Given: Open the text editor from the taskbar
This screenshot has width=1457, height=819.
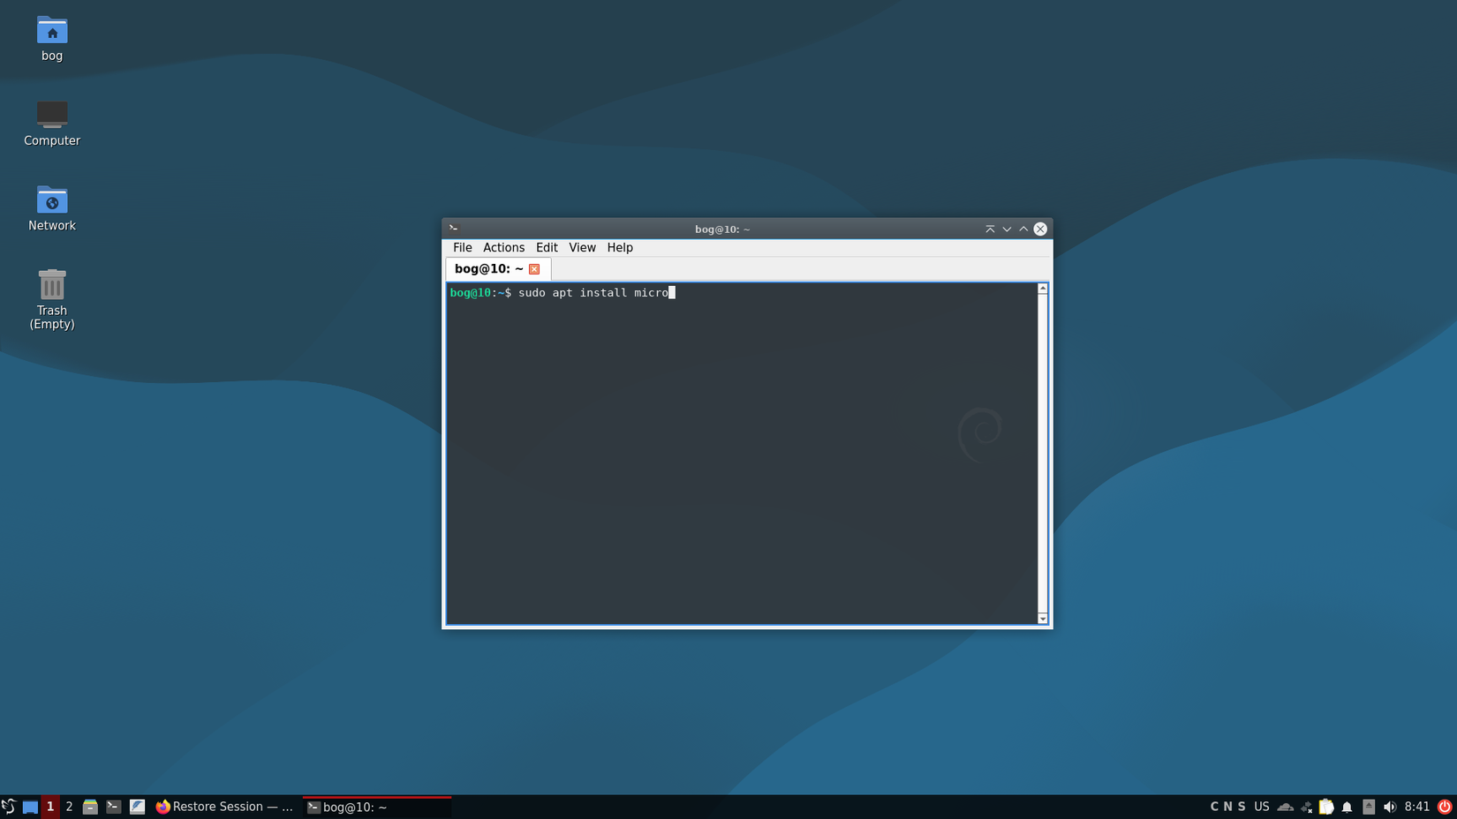Looking at the screenshot, I should [138, 806].
